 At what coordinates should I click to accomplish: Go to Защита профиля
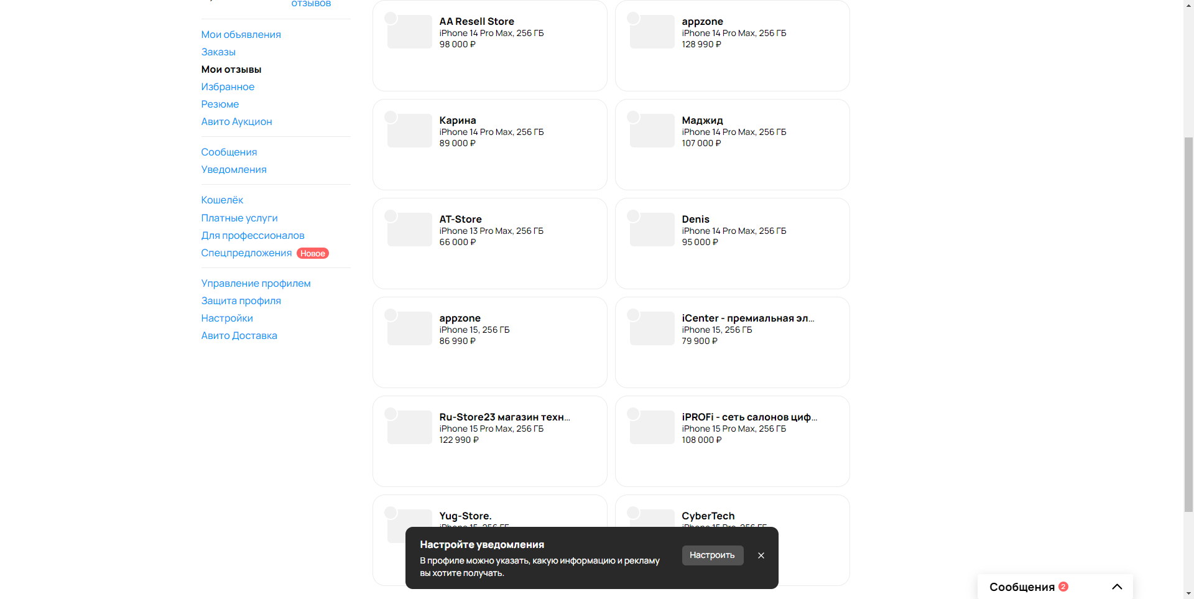click(x=241, y=300)
